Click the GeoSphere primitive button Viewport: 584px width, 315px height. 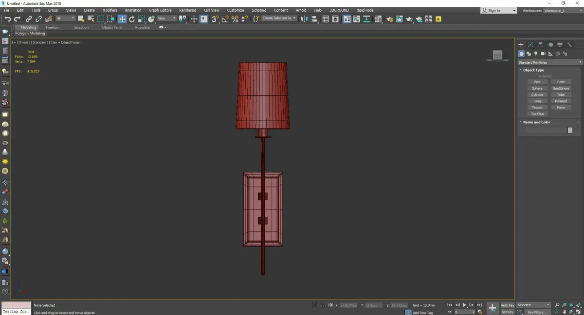(x=561, y=89)
